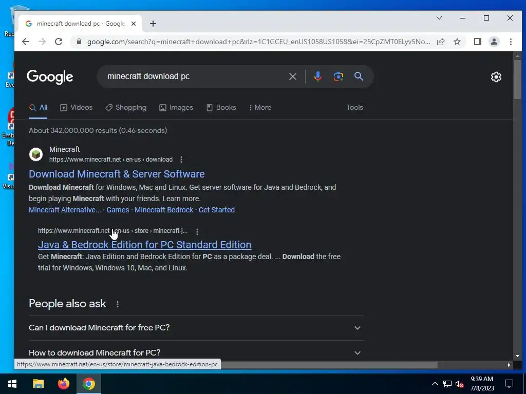Image resolution: width=526 pixels, height=394 pixels.
Task: Search by image with Google Lens icon
Action: [338, 76]
